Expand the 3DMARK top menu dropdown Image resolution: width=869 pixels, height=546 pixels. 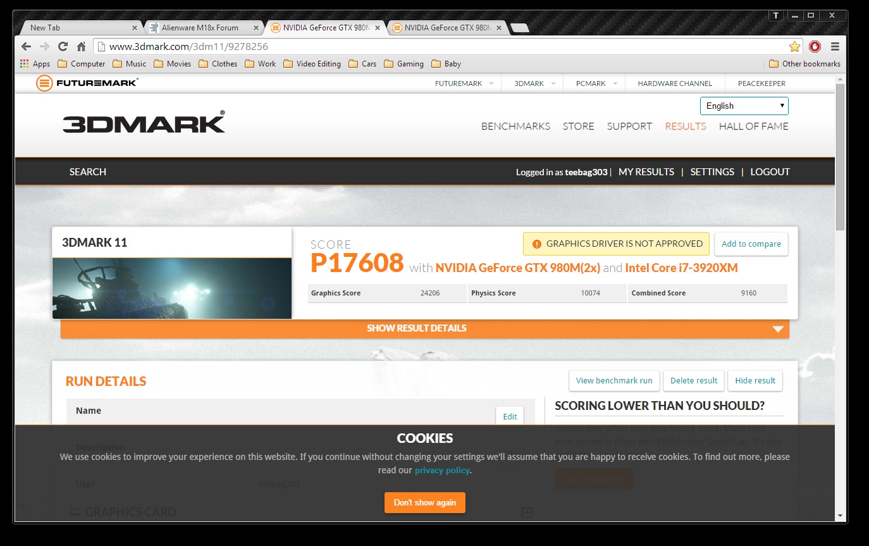click(x=553, y=84)
